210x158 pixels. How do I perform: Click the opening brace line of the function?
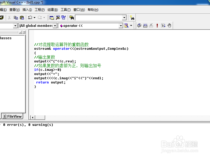(x=35, y=53)
